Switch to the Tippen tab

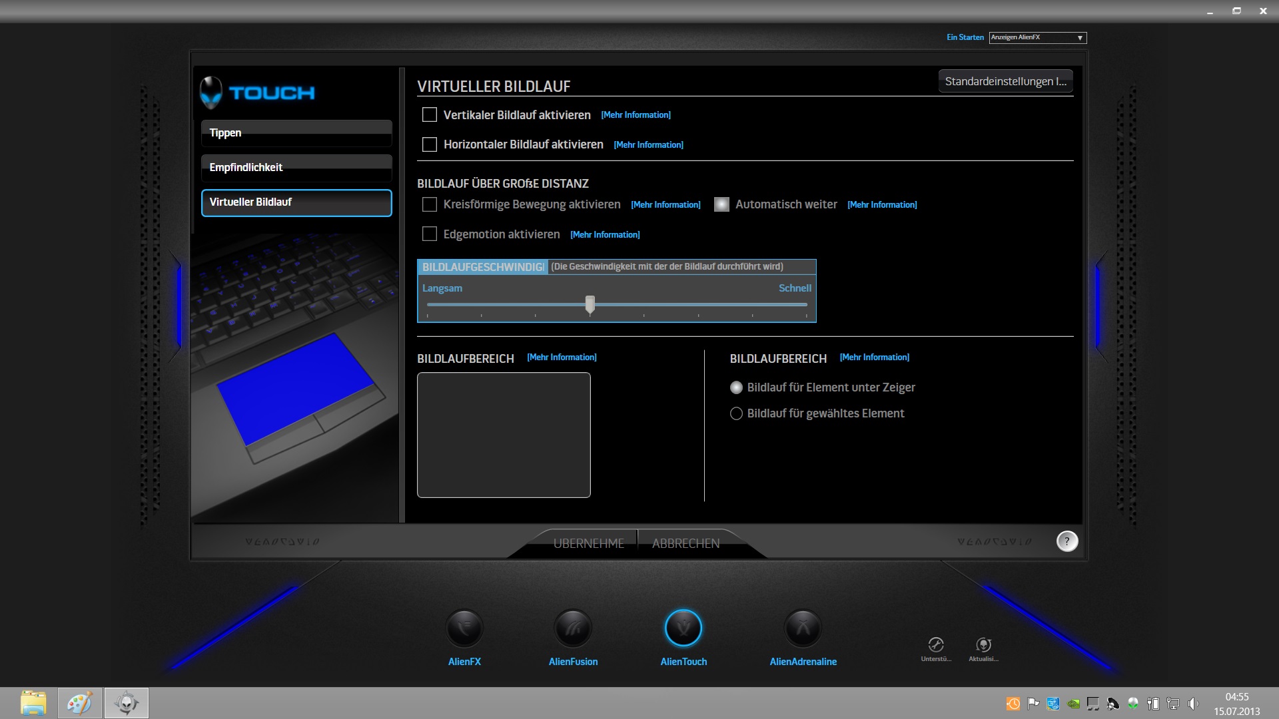coord(296,133)
